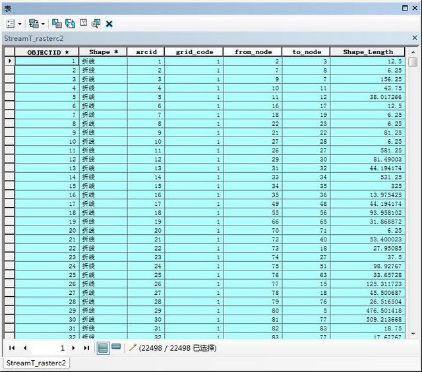Go to previous record button
The width and height of the screenshot is (422, 372).
coord(25,348)
